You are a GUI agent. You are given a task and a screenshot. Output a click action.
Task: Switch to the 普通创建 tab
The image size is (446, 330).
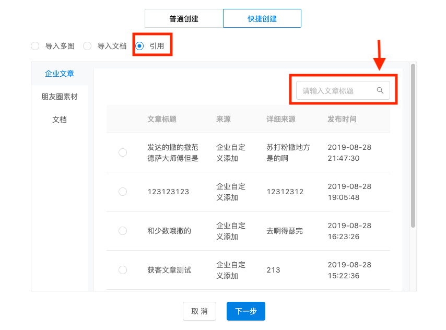coord(184,18)
